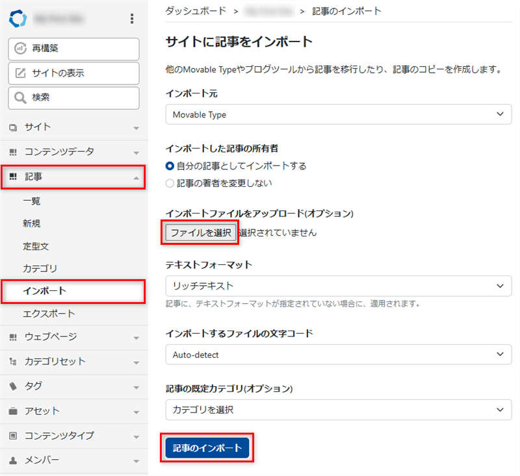Click the 再構築 rebuild button
520x476 pixels.
73,49
